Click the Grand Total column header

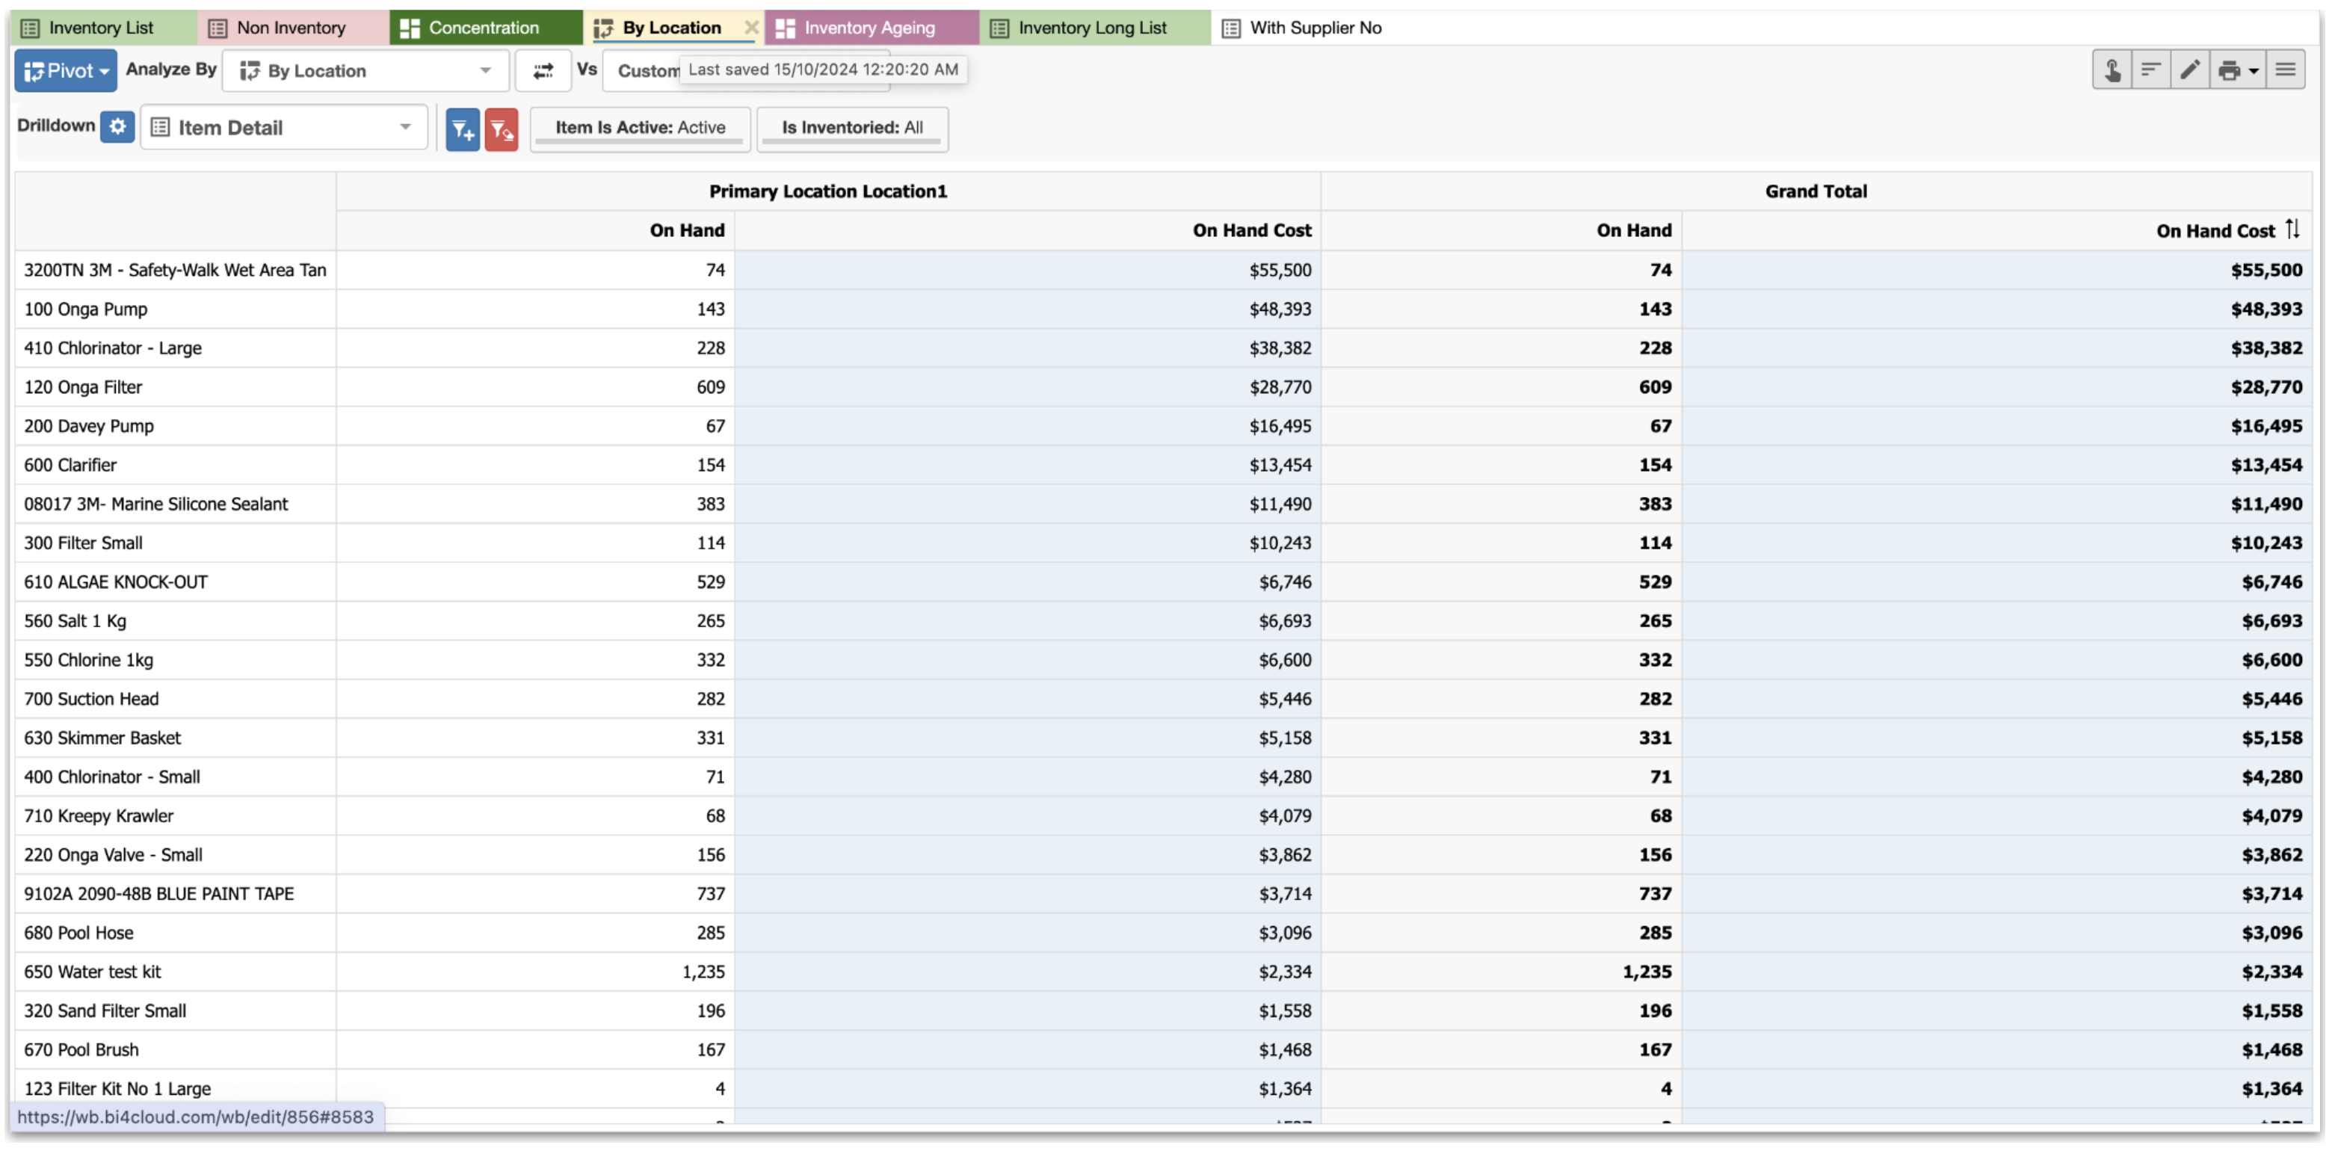(x=1816, y=191)
